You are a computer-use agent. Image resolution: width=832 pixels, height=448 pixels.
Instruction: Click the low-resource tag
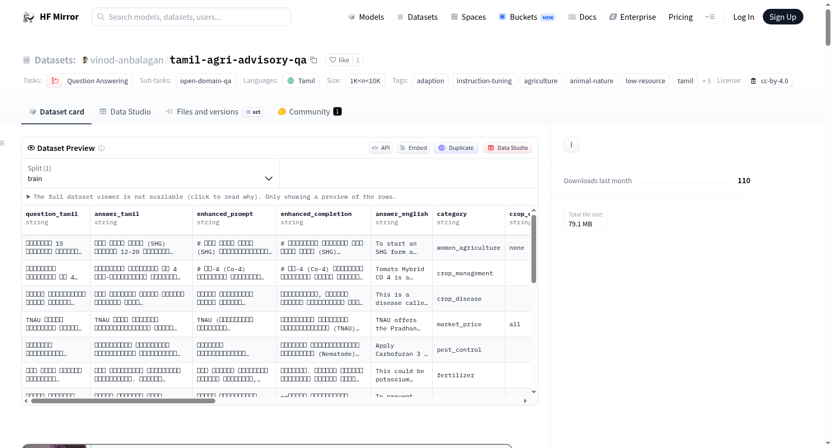pyautogui.click(x=645, y=81)
